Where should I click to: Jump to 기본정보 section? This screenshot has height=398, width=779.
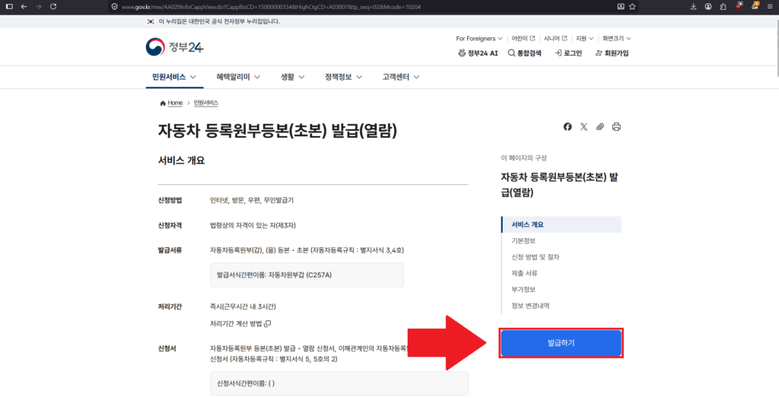(x=523, y=241)
